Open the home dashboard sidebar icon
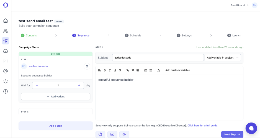 6,21
